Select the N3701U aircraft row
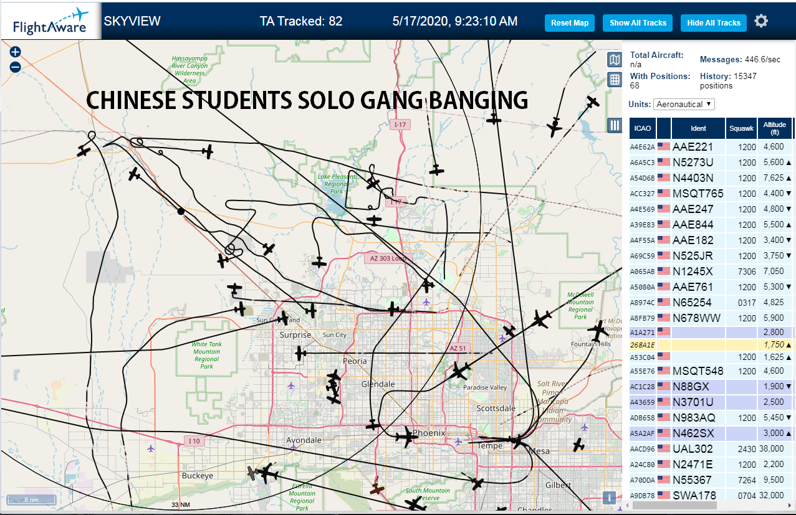This screenshot has height=515, width=796. tap(711, 402)
